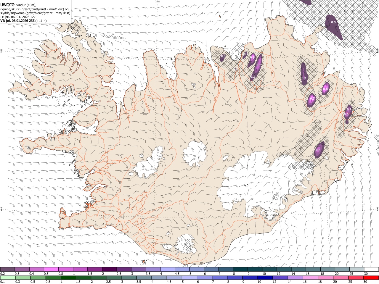Pick the dark blue 10 swatch in the bottom legend
The height and width of the screenshot is (284, 379).
coord(265,277)
